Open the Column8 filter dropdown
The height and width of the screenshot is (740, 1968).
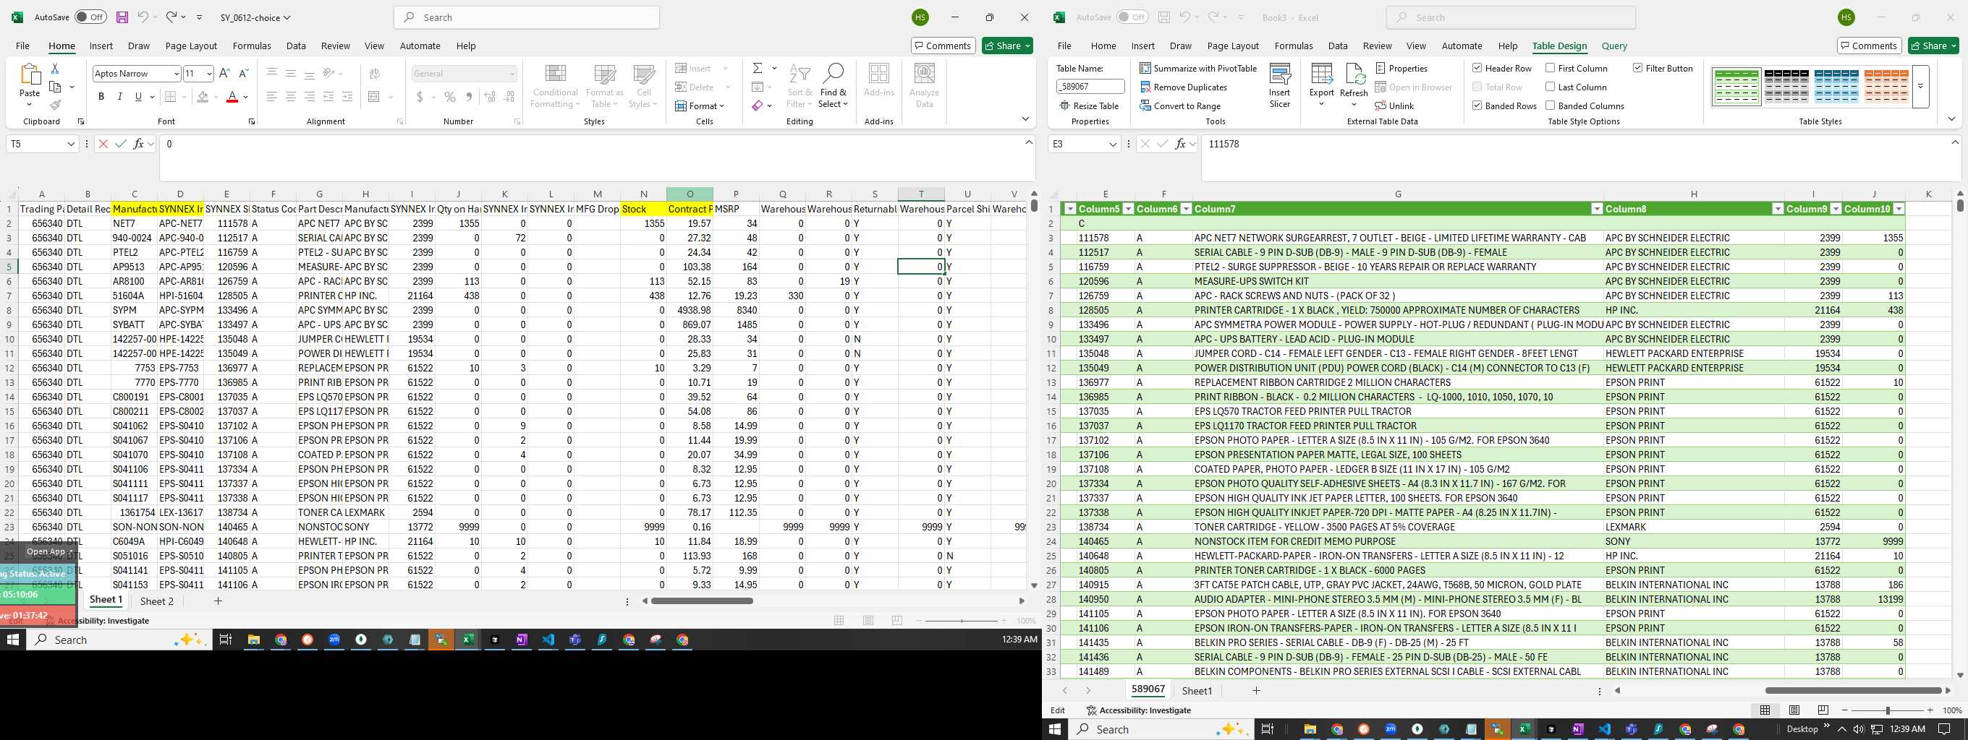point(1777,209)
